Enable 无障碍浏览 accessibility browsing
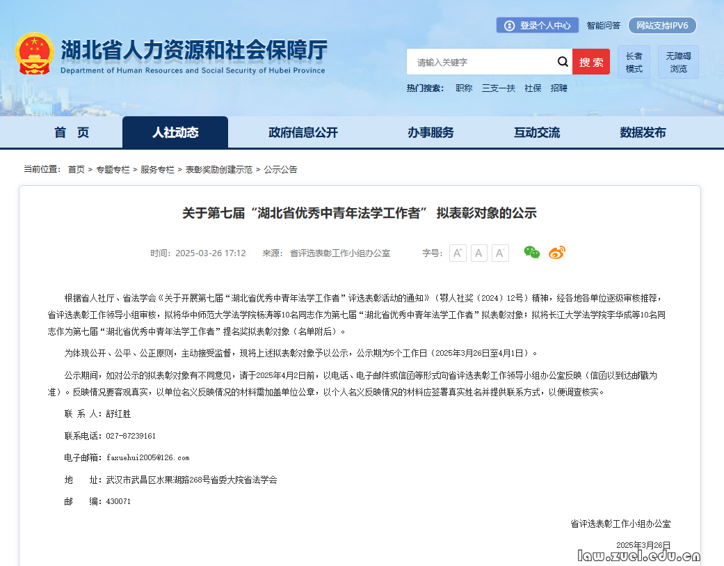Screen dimensions: 724x566 678,62
